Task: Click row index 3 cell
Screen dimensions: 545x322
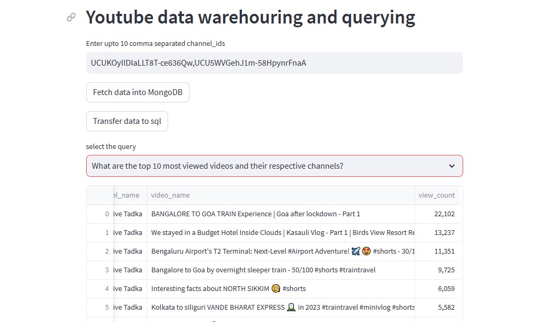Action: click(101, 270)
